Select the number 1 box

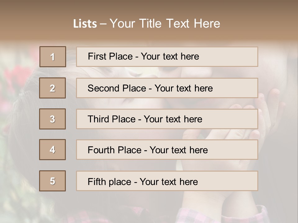pyautogui.click(x=53, y=57)
